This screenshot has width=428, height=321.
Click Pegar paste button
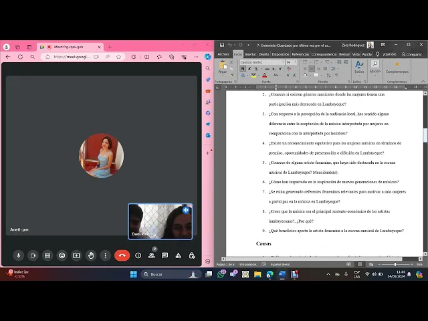(x=223, y=67)
